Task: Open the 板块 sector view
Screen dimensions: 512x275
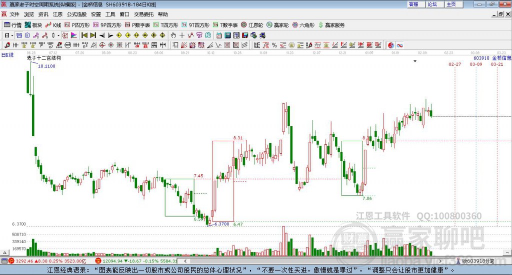Action: pos(33,25)
